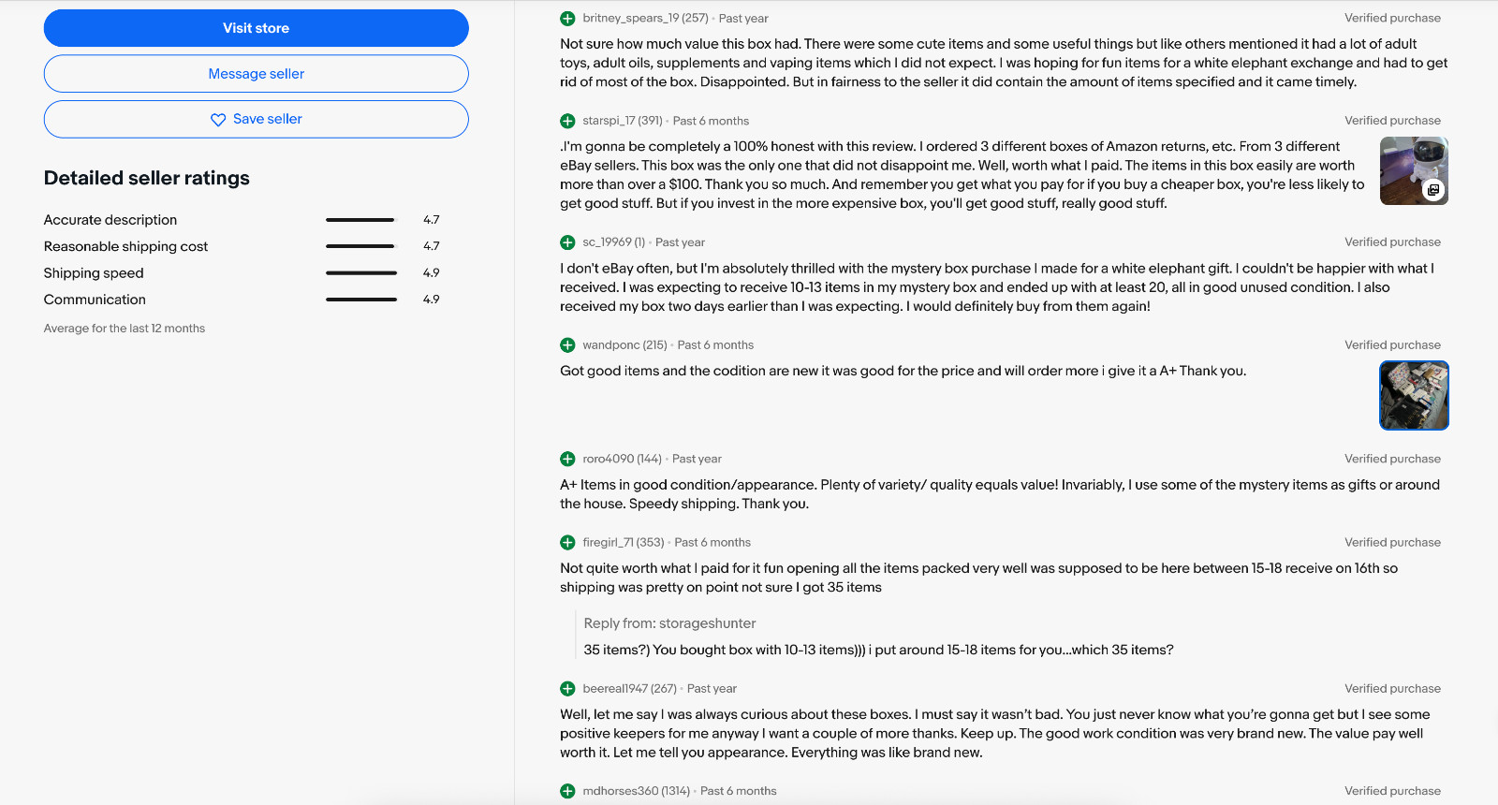Open britney_spears_19 user profile
1498x805 pixels.
click(x=630, y=19)
